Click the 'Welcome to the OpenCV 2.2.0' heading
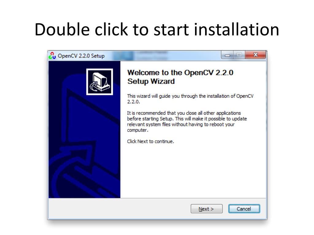 (180, 73)
